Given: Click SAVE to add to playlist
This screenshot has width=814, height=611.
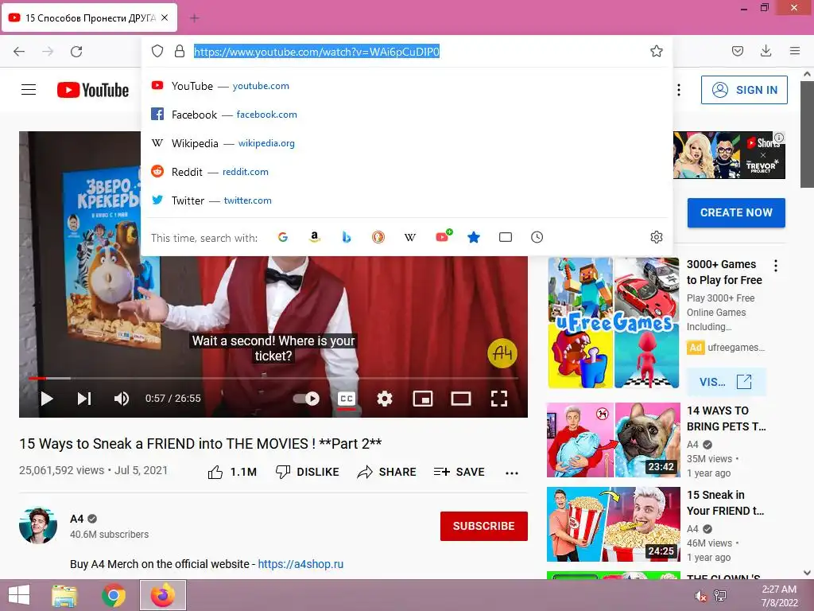Looking at the screenshot, I should [459, 472].
